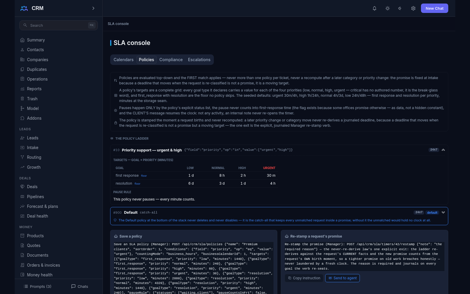The height and width of the screenshot is (294, 470).
Task: Open the Chats panel
Action: (80, 286)
